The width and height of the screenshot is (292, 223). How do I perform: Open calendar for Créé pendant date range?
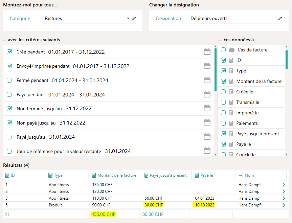(207, 52)
